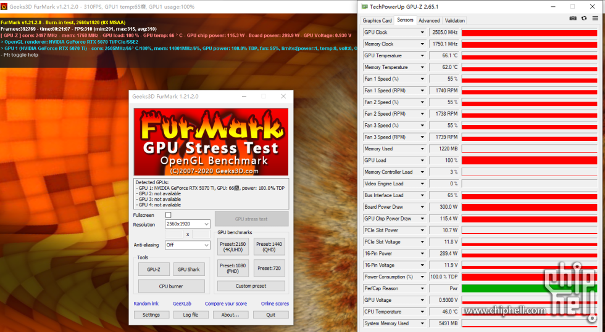Image resolution: width=605 pixels, height=332 pixels.
Task: Expand the GPU Load sensor dropdown
Action: 422,160
